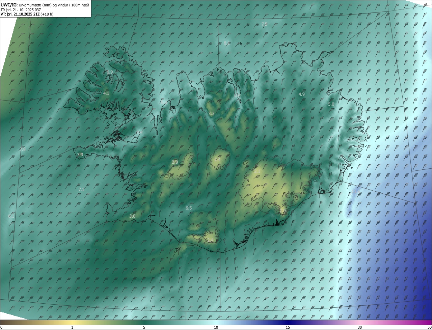Click the 5 tick on the color scale
This screenshot has width=432, height=330.
144,328
